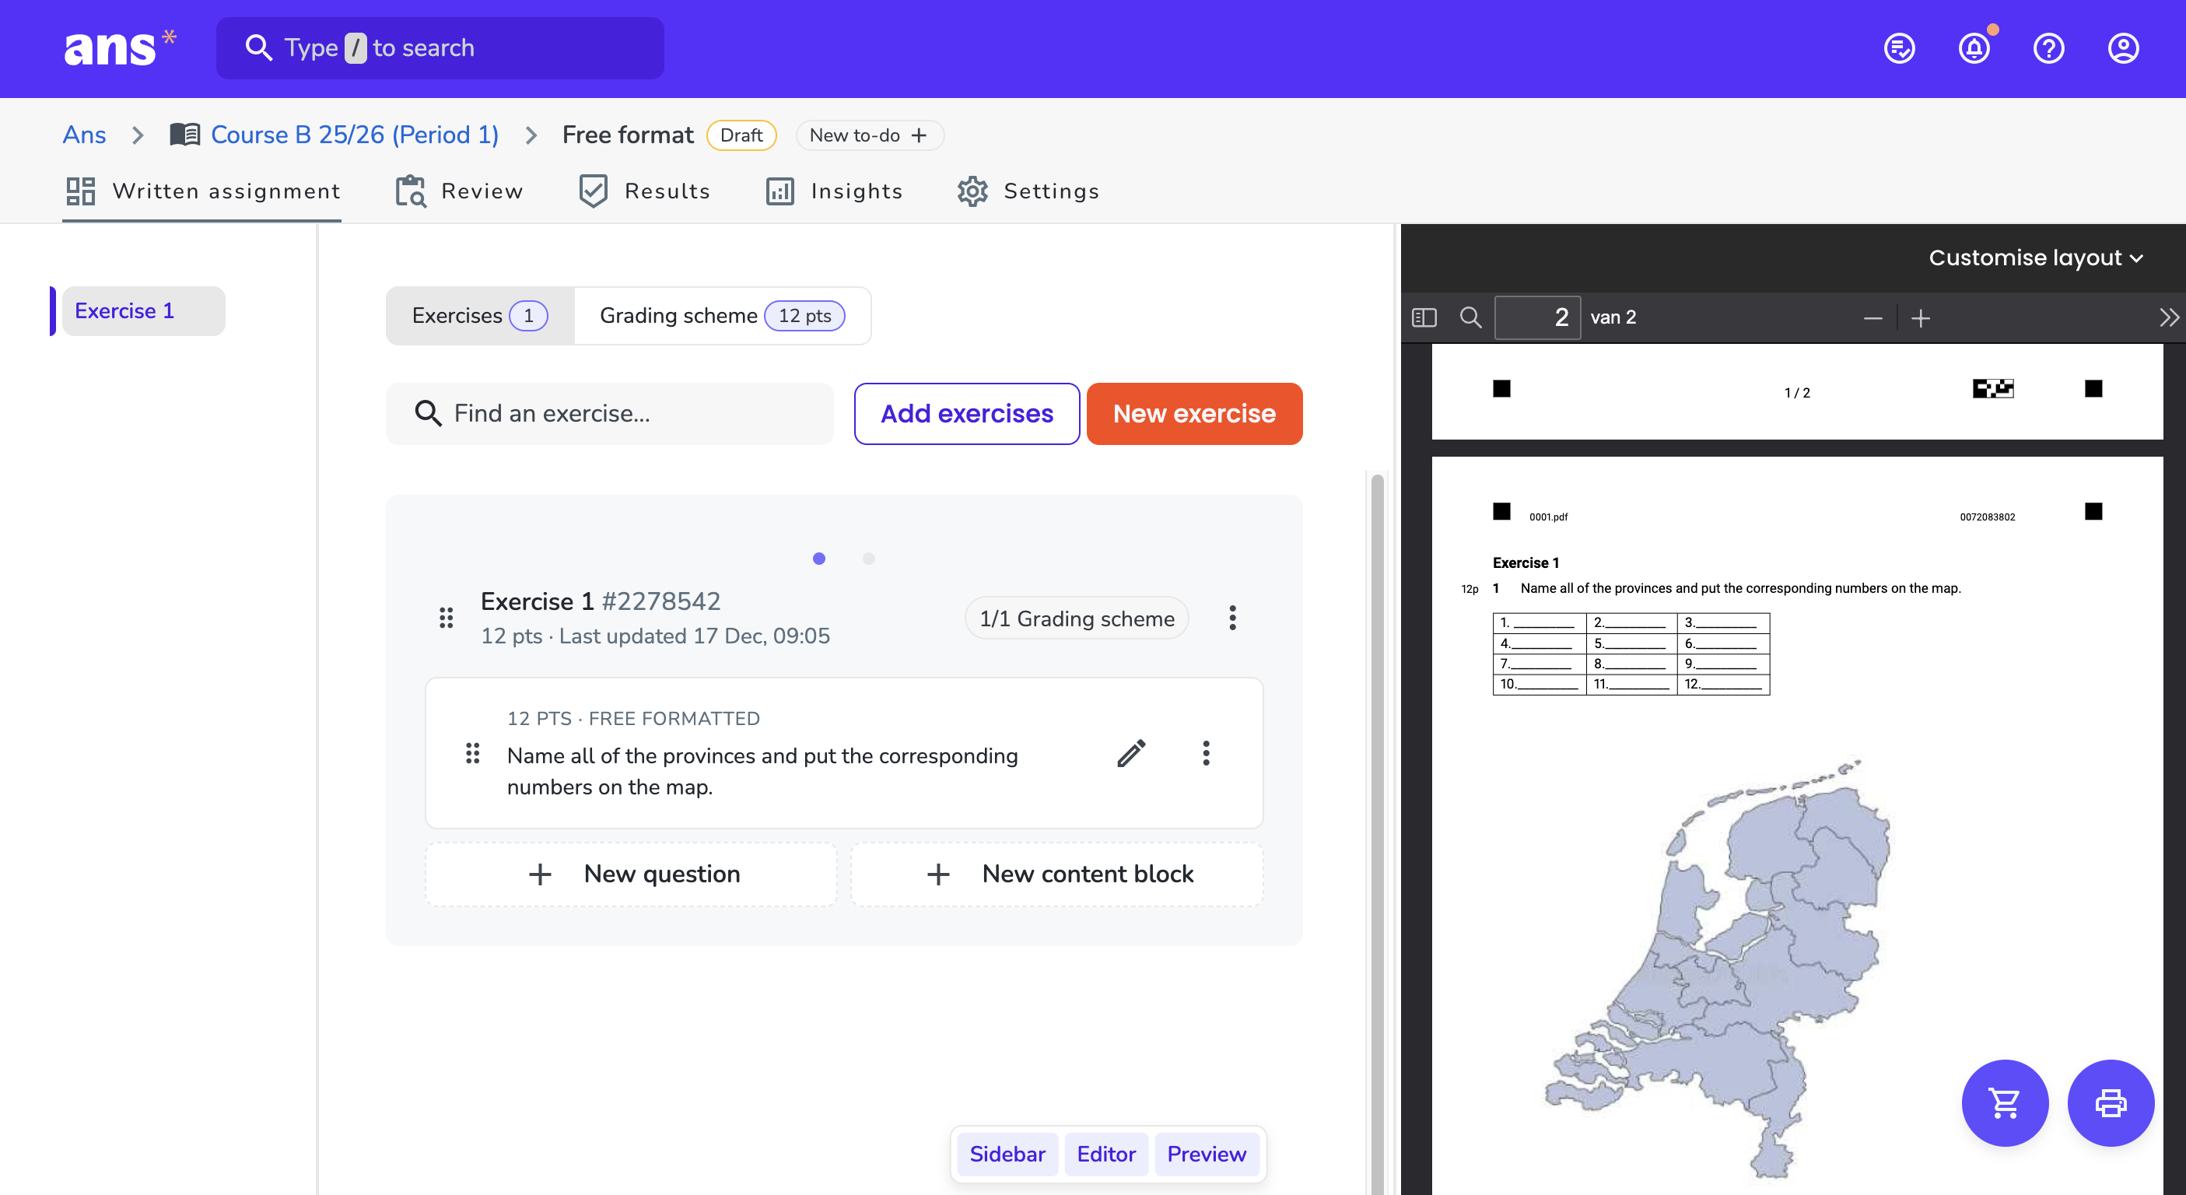Toggle PDF sidebar panel icon
The height and width of the screenshot is (1195, 2186).
click(1424, 317)
